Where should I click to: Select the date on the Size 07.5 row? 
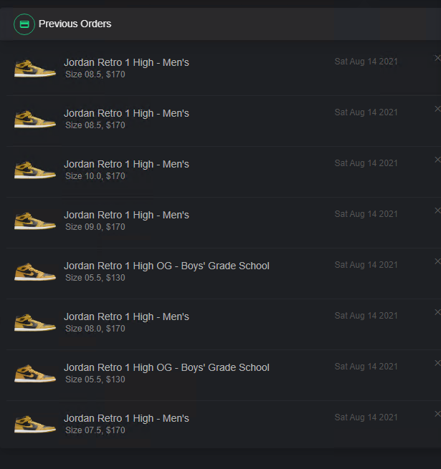pyautogui.click(x=366, y=417)
